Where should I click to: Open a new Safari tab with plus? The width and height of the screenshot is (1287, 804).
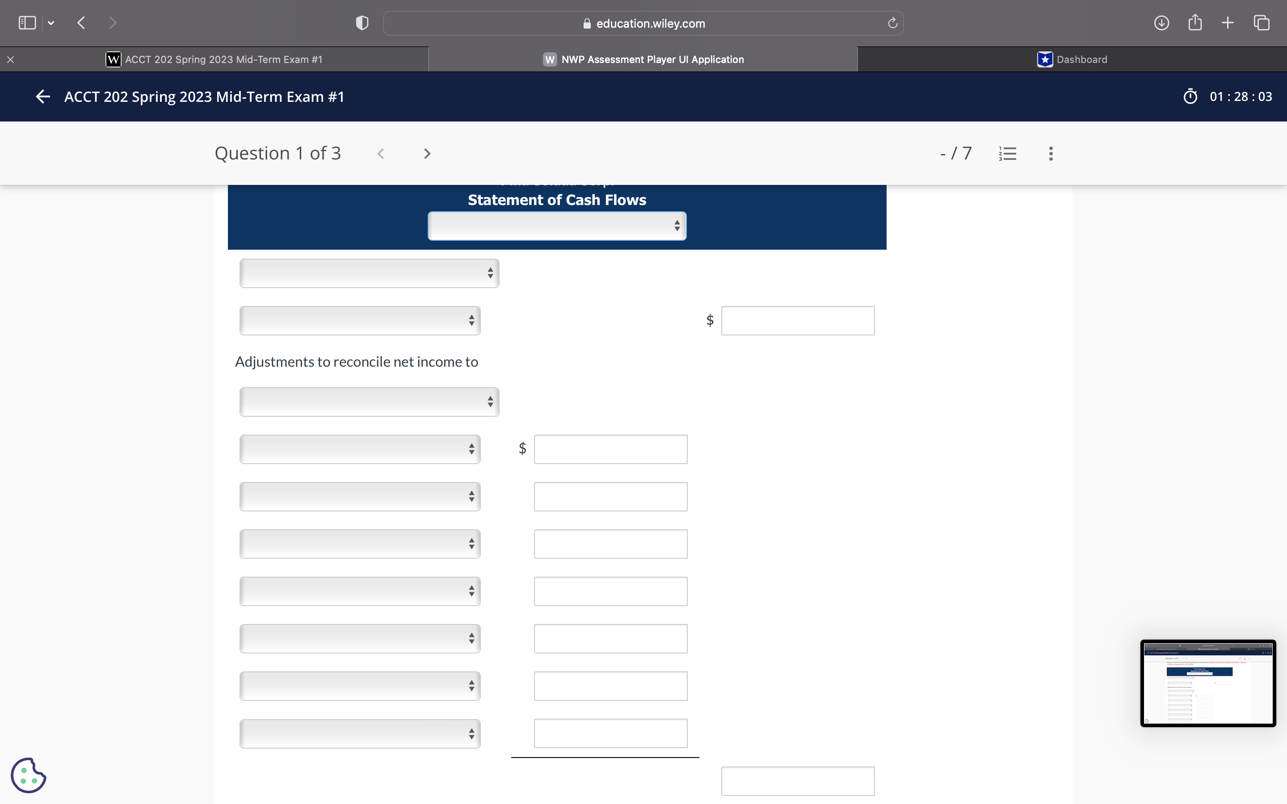[x=1228, y=22]
